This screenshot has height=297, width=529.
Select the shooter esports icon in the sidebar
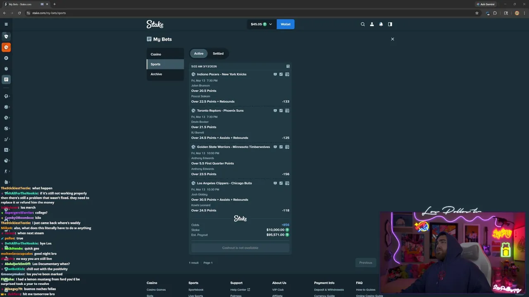6,171
